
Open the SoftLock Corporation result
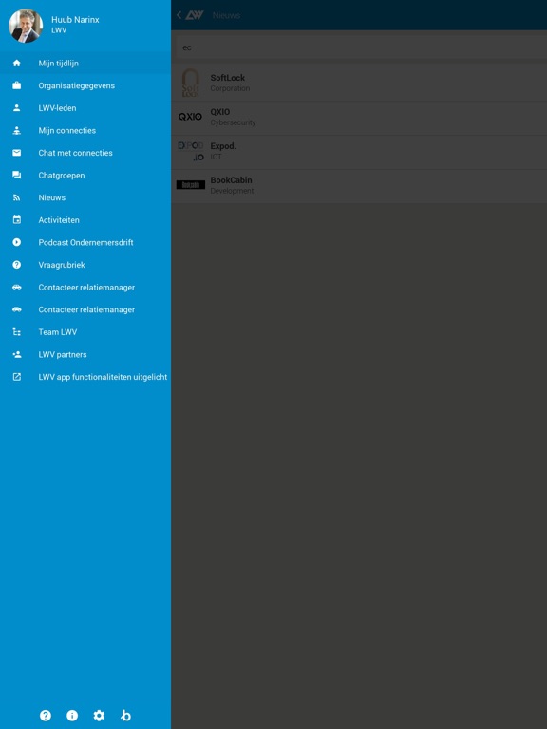[x=359, y=83]
